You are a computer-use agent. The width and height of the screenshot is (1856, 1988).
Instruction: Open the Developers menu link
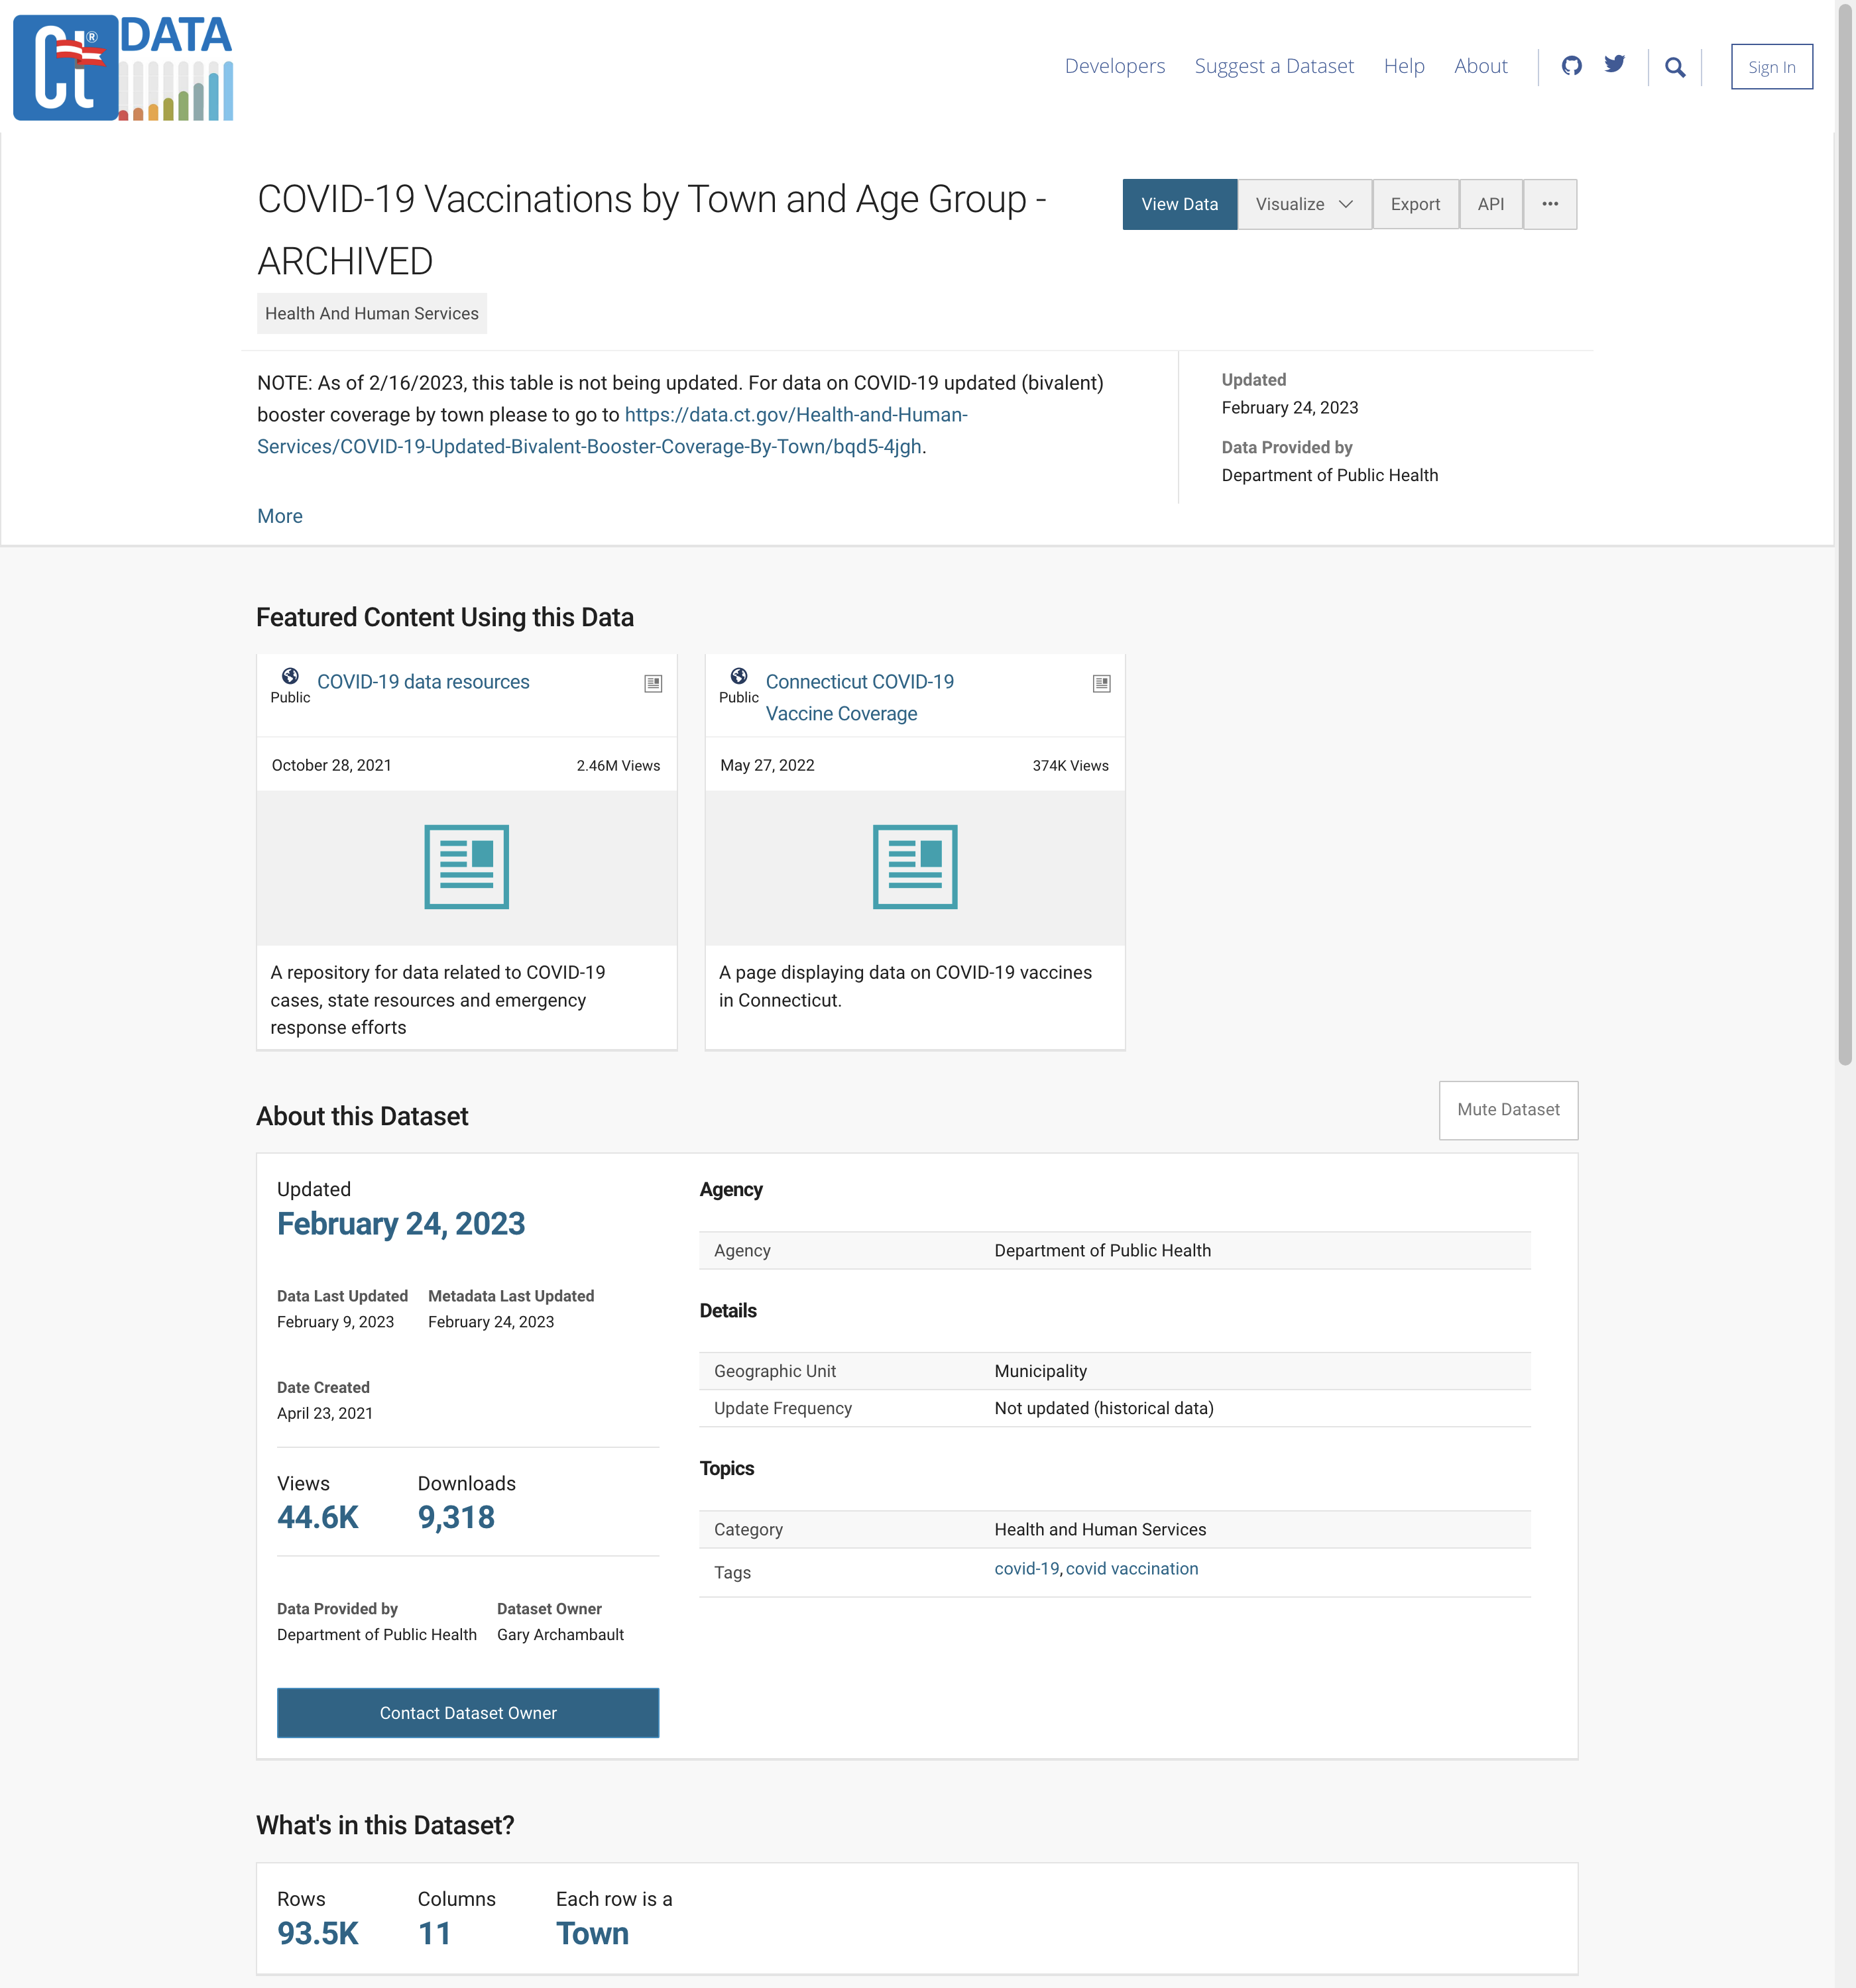tap(1115, 66)
